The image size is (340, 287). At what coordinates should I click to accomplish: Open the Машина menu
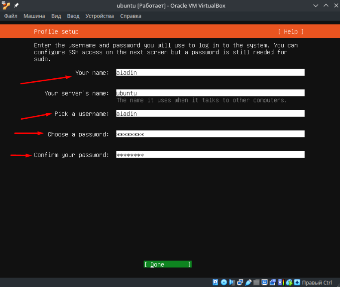click(x=34, y=16)
